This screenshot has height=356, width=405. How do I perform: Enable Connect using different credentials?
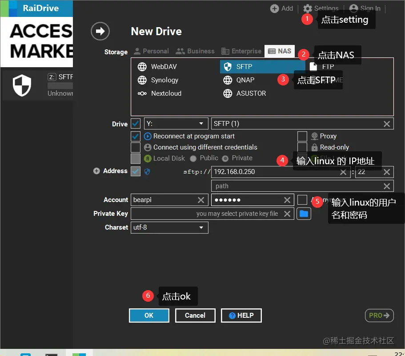(136, 147)
